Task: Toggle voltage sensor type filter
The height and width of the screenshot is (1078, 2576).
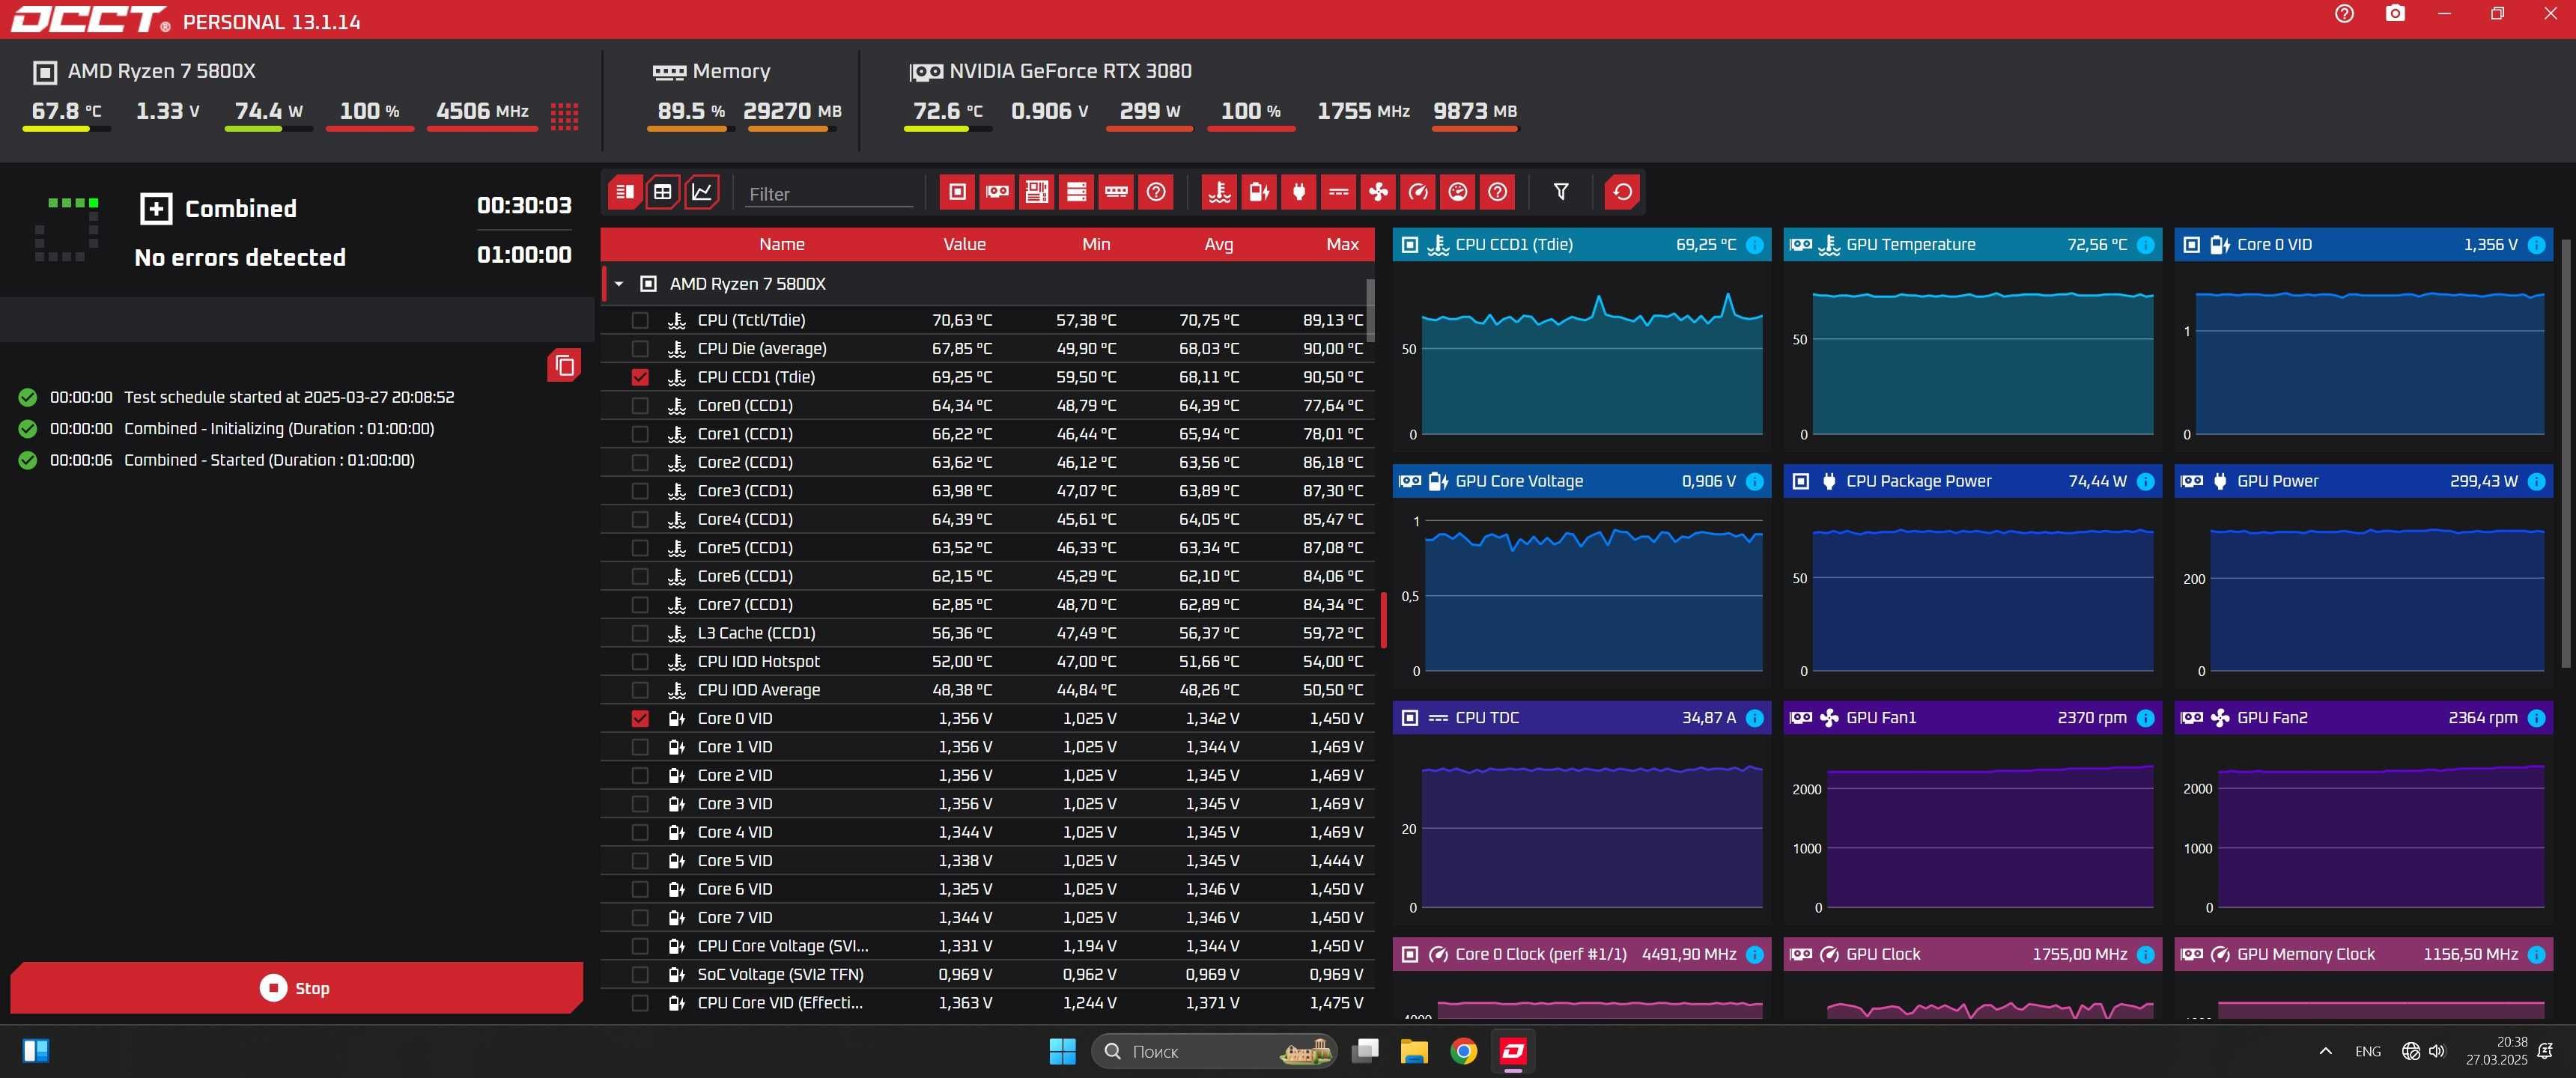Action: [1259, 192]
